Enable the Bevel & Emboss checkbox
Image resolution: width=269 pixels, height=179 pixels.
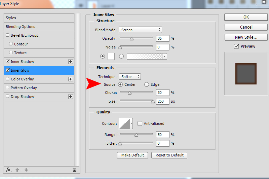click(7, 35)
